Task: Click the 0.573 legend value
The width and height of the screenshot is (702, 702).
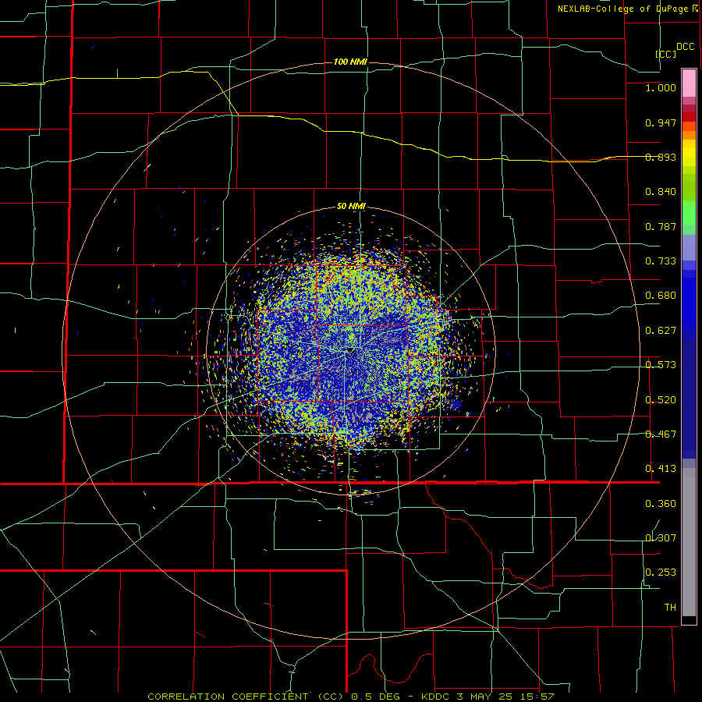Action: pyautogui.click(x=661, y=365)
